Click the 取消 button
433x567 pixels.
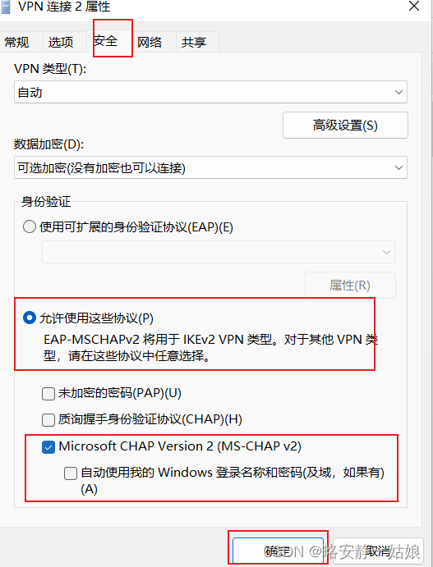coord(378,551)
